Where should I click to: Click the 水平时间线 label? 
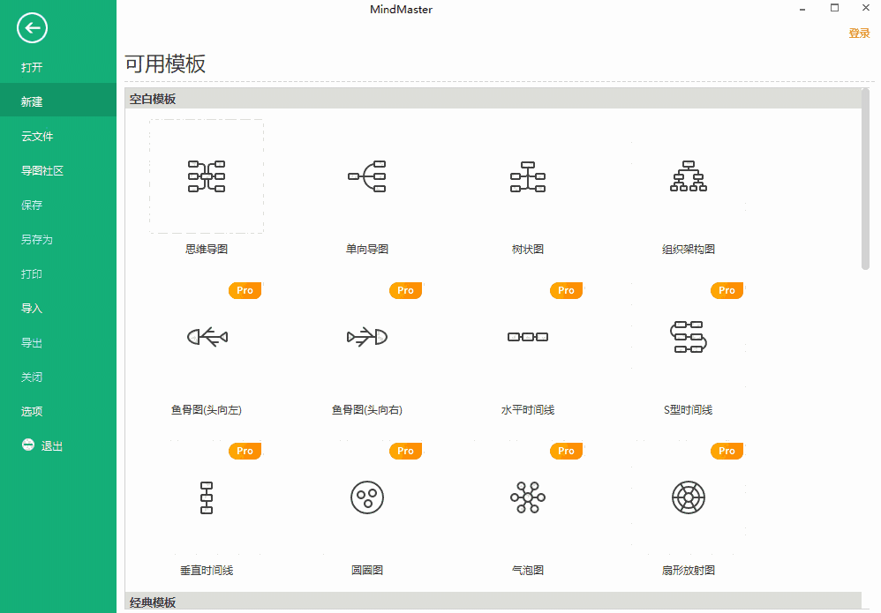[x=528, y=410]
